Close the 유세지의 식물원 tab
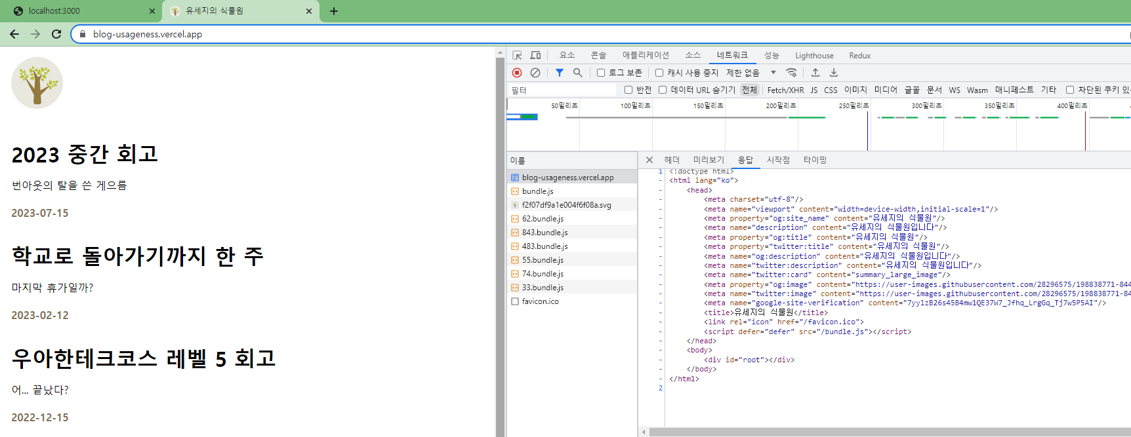The height and width of the screenshot is (437, 1131). pyautogui.click(x=309, y=11)
